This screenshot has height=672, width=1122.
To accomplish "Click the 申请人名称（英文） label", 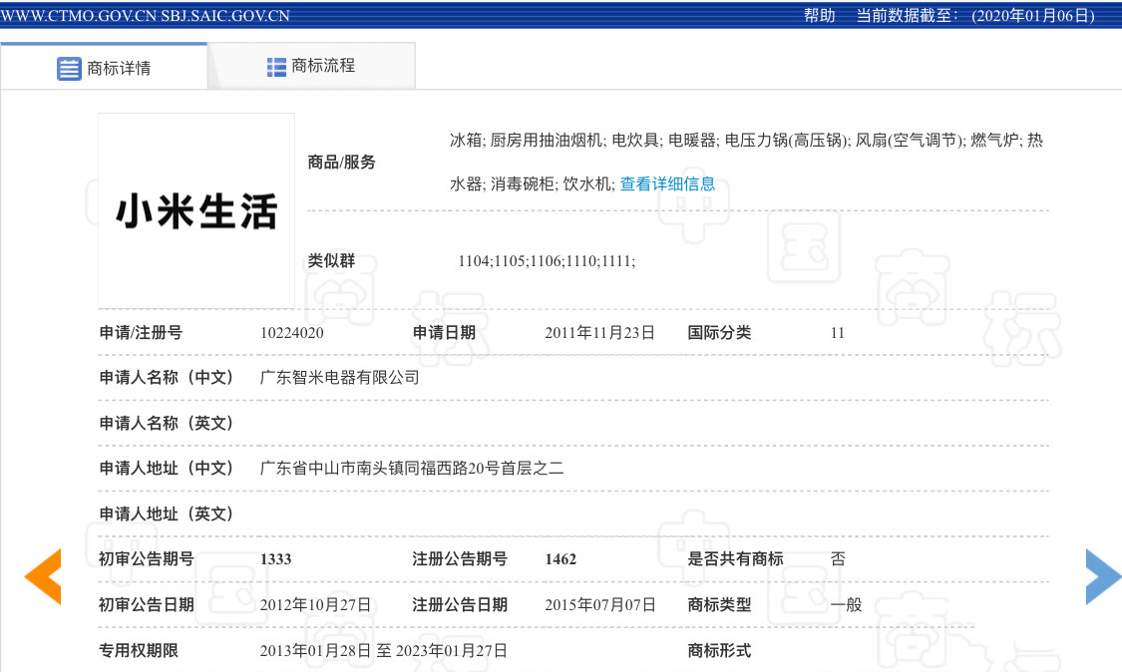I will (x=166, y=423).
